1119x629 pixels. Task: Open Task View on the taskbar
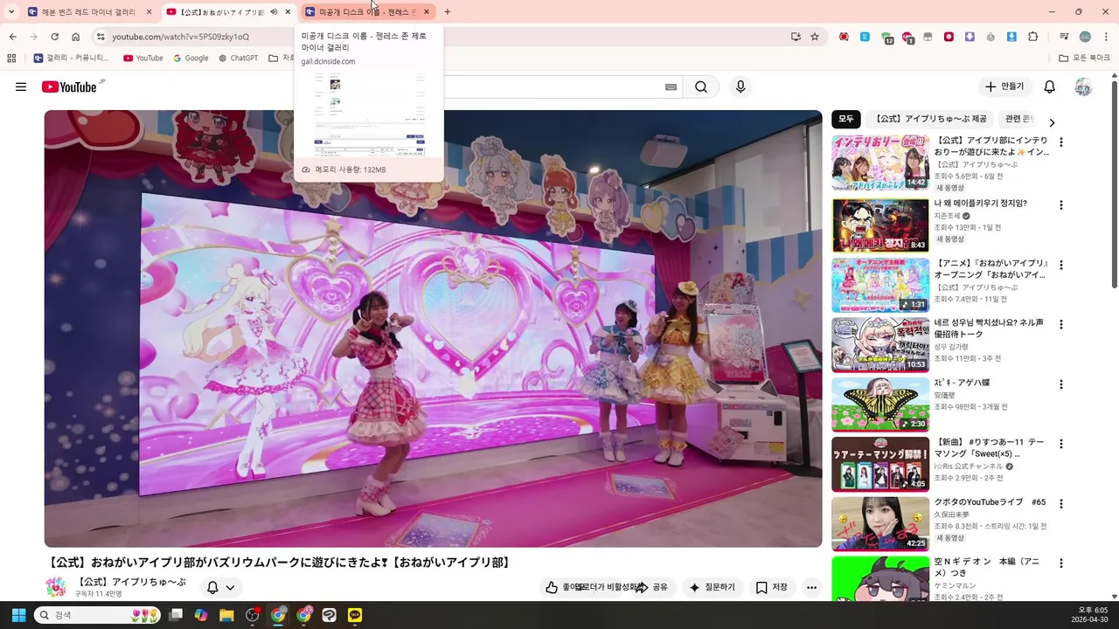point(176,615)
